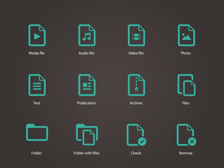
Task: Select the "Archive" text label
Action: (136, 103)
